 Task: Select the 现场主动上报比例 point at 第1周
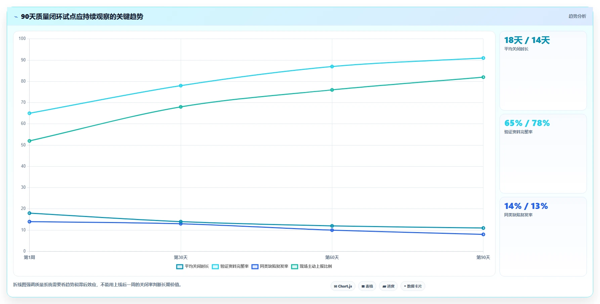click(x=30, y=141)
